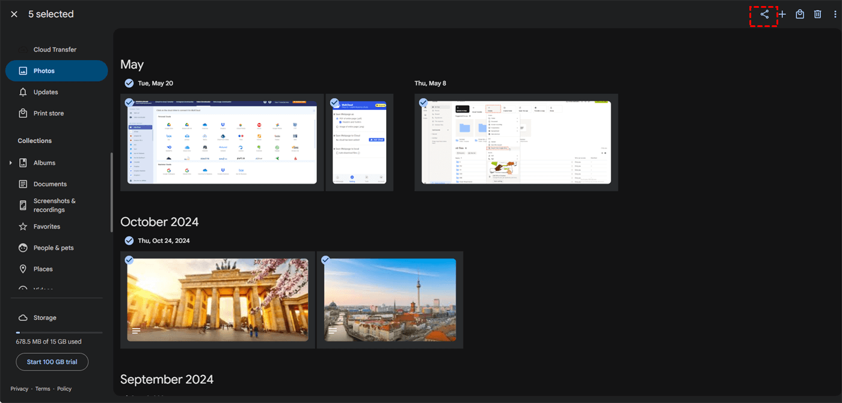Screen dimensions: 842x403
Task: Deselect all photos from Thu, Oct 24, 2024
Action: (129, 241)
